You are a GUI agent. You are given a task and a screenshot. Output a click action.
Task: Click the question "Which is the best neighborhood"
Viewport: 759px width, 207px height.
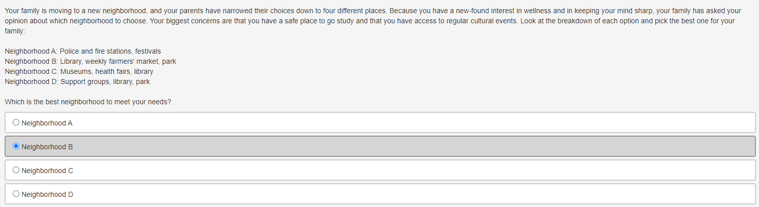(x=88, y=102)
